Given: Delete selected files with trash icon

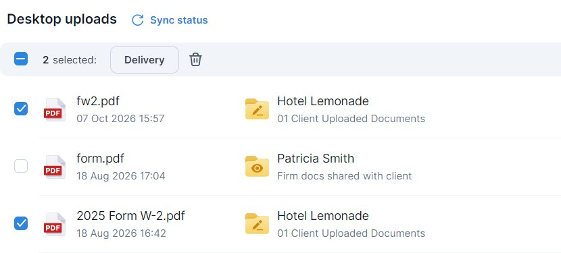Looking at the screenshot, I should pos(195,59).
